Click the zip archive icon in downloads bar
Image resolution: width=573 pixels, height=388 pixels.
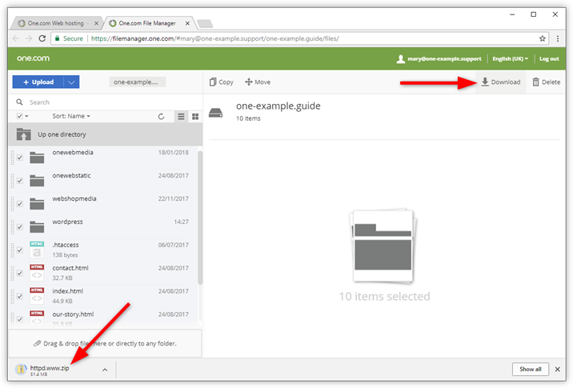click(x=21, y=370)
